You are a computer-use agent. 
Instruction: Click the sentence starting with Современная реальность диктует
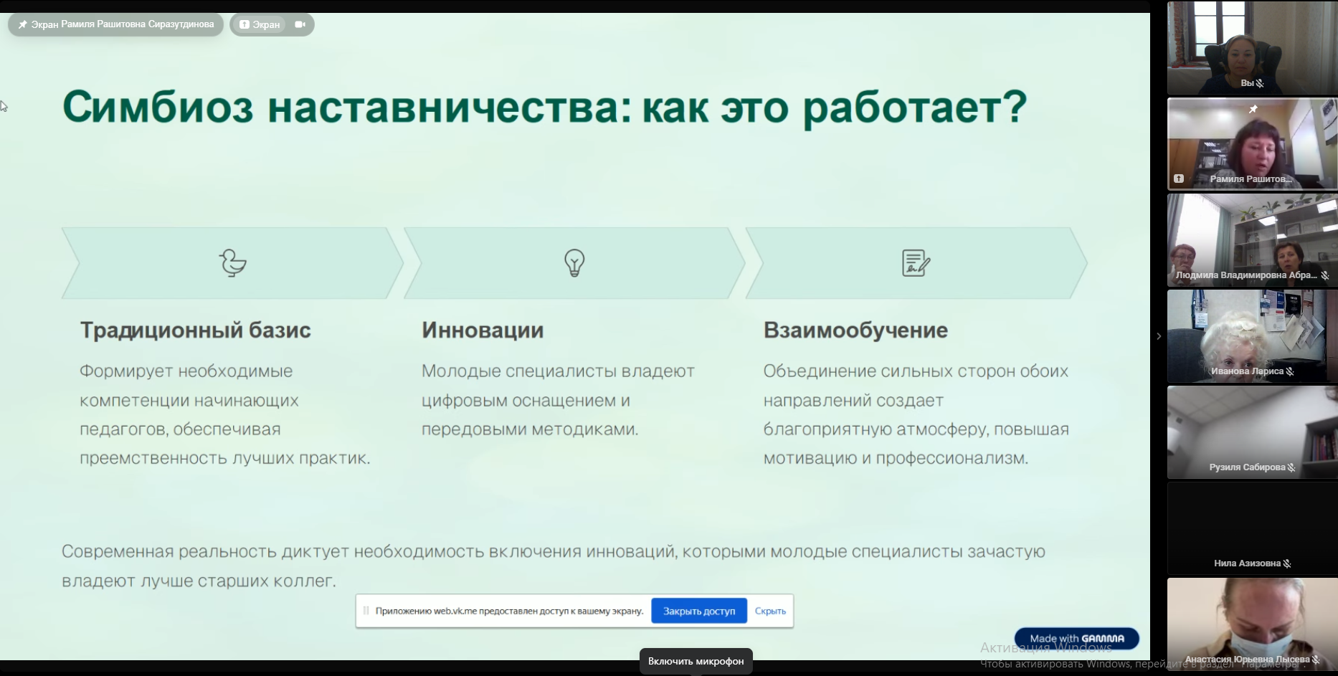coord(554,566)
